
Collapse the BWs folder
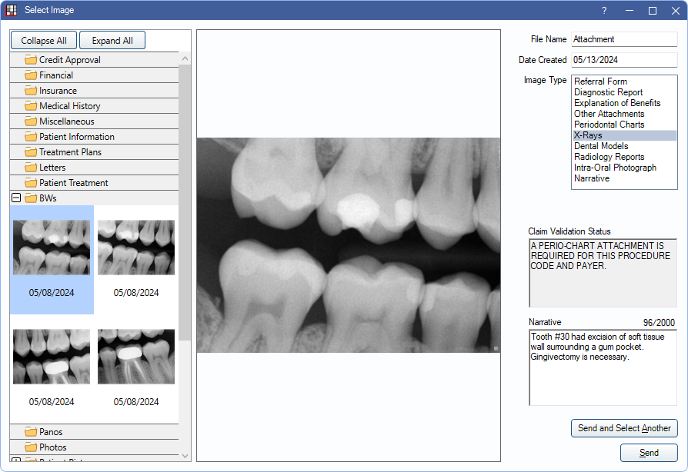click(x=16, y=198)
